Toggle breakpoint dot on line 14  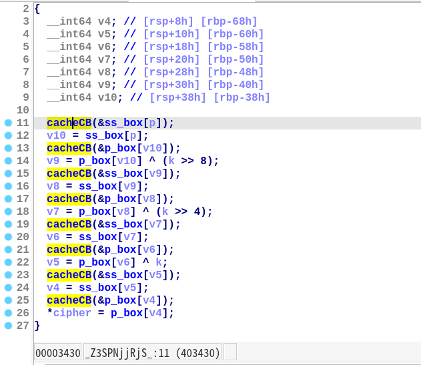pyautogui.click(x=8, y=161)
